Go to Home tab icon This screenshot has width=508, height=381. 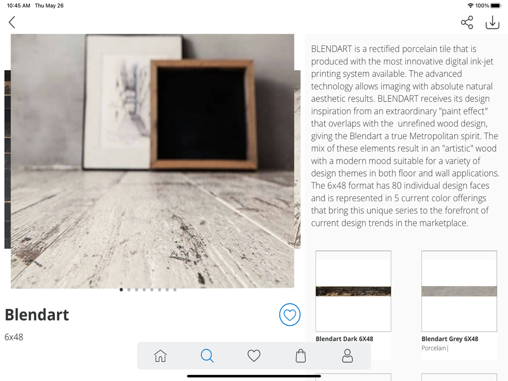point(161,356)
